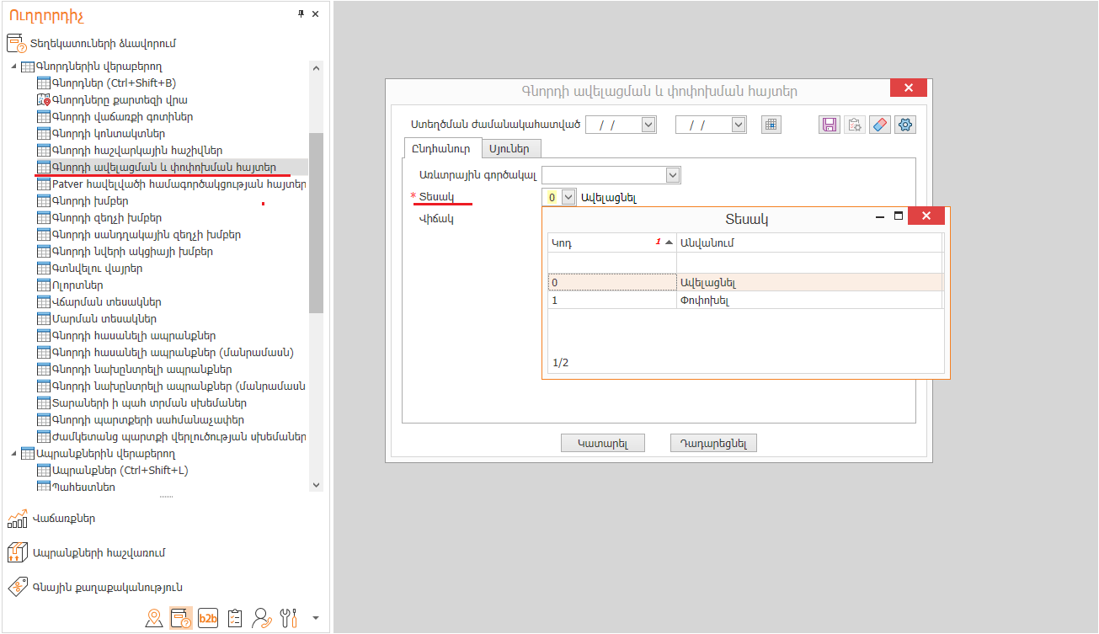Screen dimensions: 1099x634
Task: Open the b2b module icon
Action: coord(208,618)
